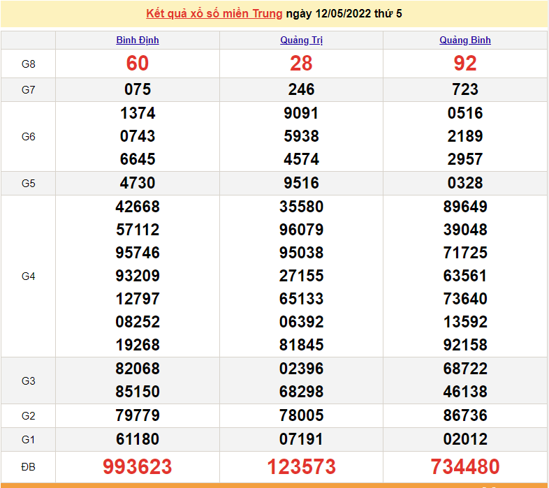Click Quảng Bình G8 result 92
549x488 pixels.
(x=465, y=64)
